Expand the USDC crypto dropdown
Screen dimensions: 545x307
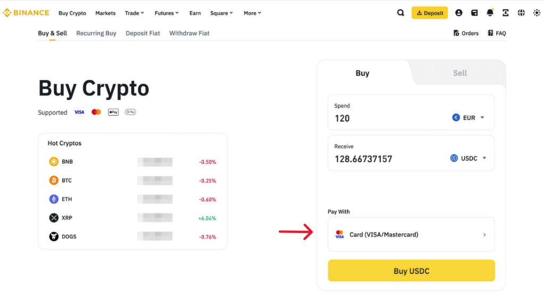(x=468, y=158)
